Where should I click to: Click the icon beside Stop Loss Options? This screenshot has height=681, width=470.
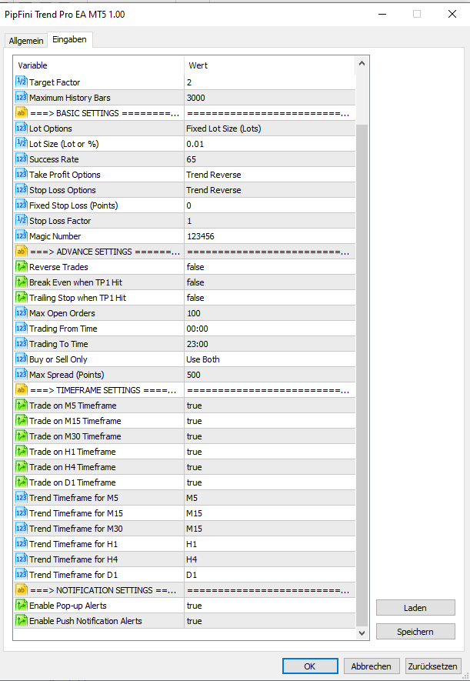pos(22,190)
